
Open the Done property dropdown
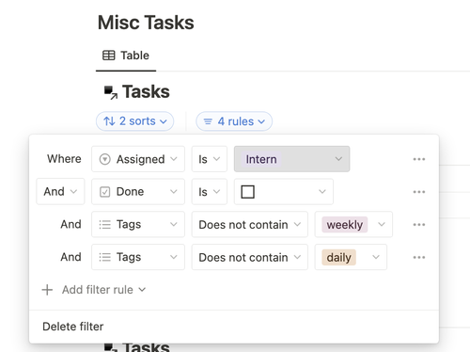click(138, 192)
